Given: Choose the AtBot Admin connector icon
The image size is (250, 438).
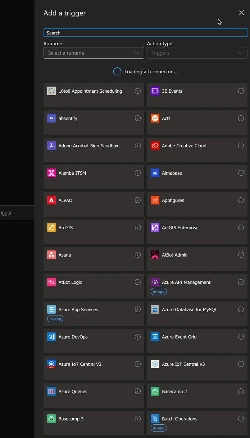Looking at the screenshot, I should click(x=155, y=255).
